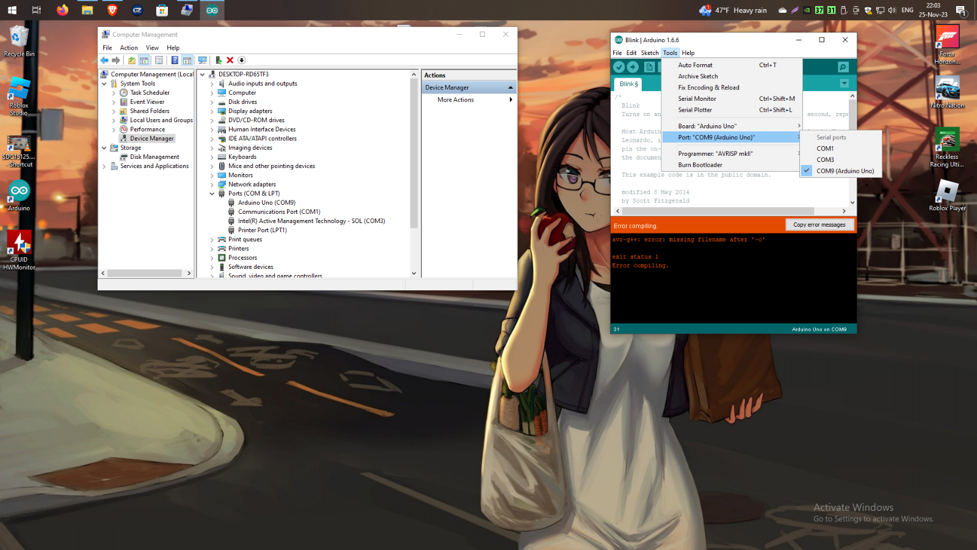Open Roblox Studio desktop icon

click(19, 97)
